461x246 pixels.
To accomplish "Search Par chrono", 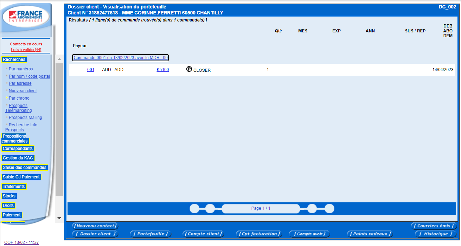I will pyautogui.click(x=19, y=98).
